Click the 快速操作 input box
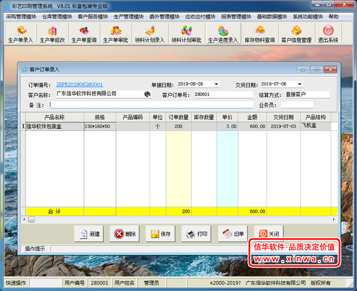 click(46, 283)
